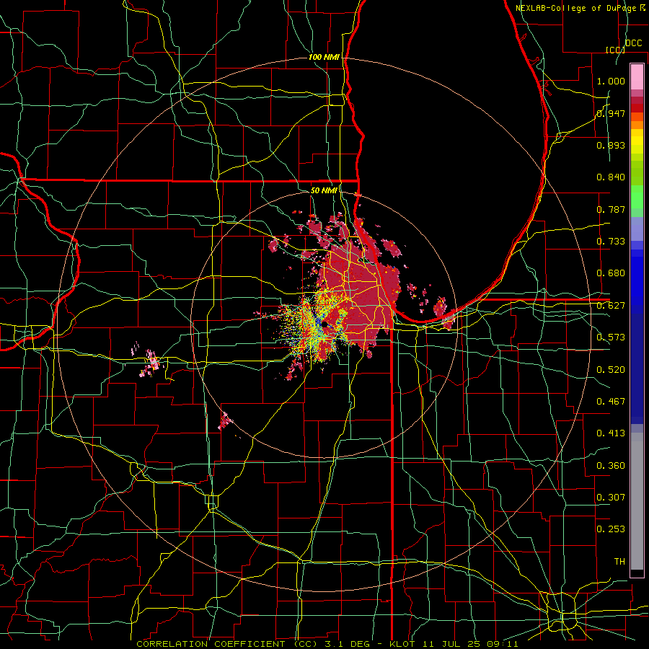
Task: Select the 0.520 scale value
Action: click(611, 370)
